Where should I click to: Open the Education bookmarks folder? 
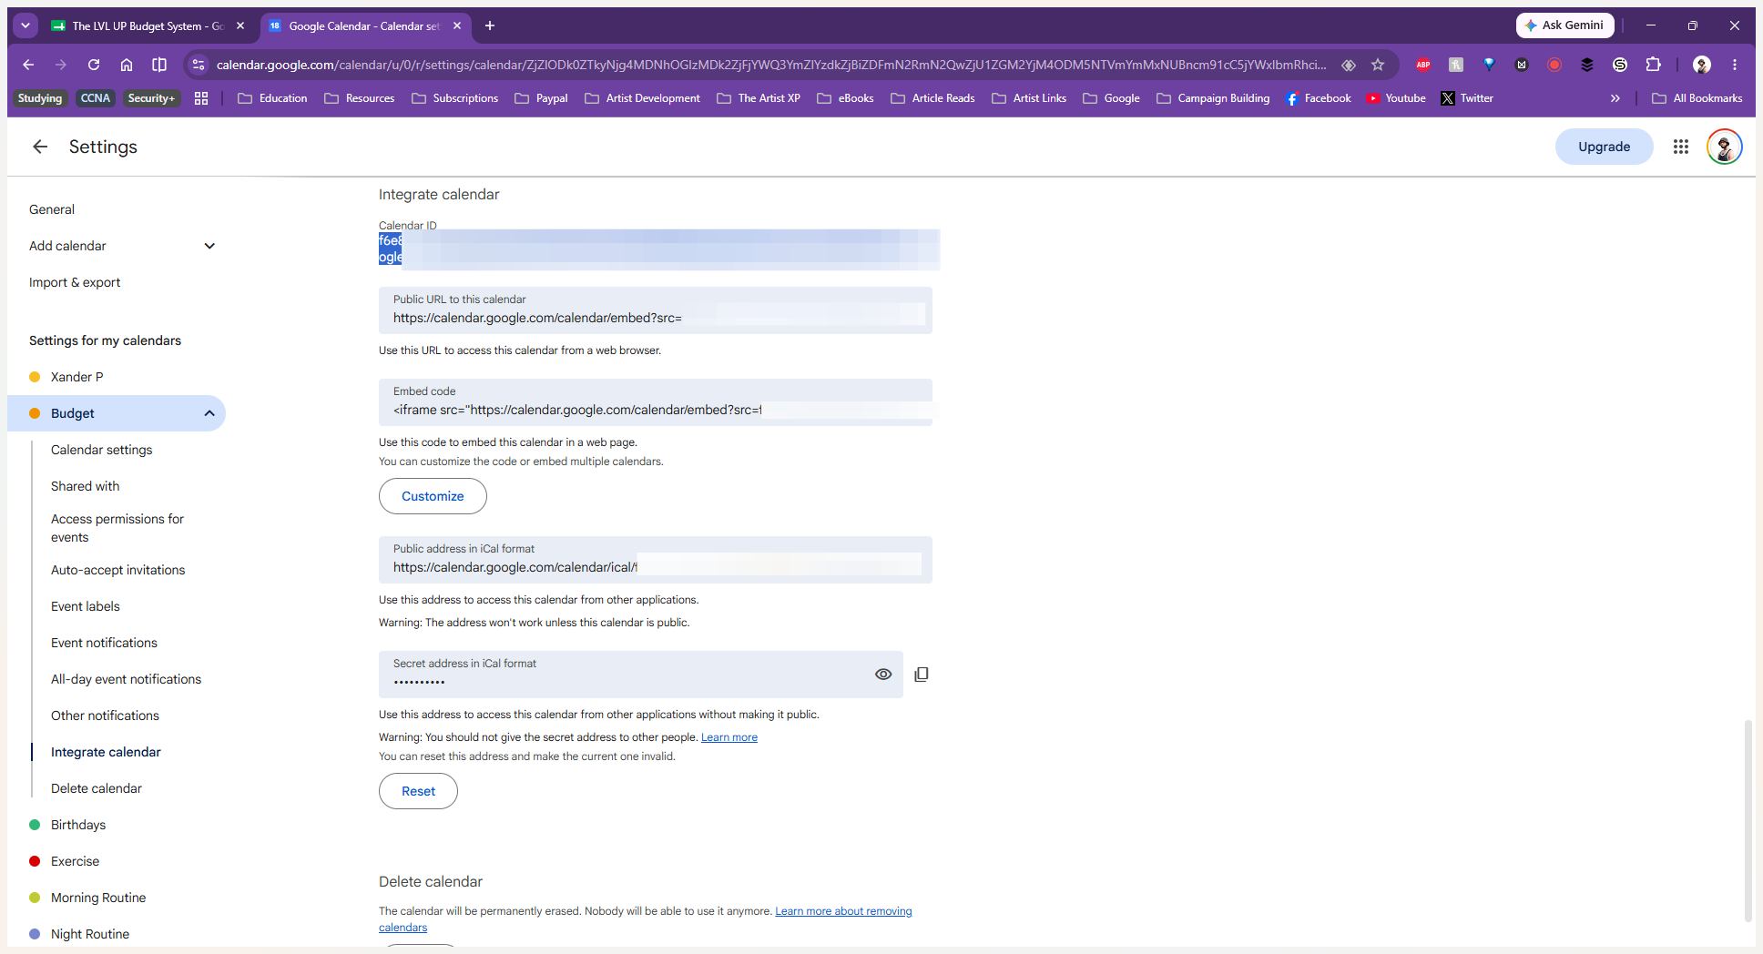[x=272, y=98]
